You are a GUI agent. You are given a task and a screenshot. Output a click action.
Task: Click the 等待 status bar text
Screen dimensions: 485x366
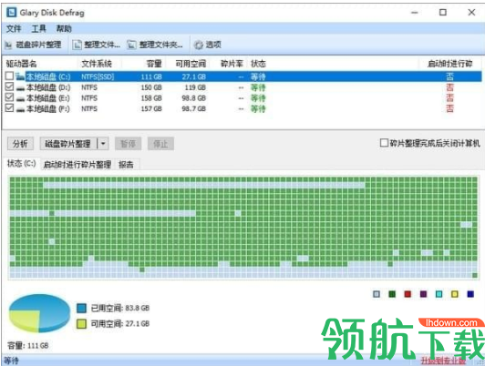coord(11,361)
